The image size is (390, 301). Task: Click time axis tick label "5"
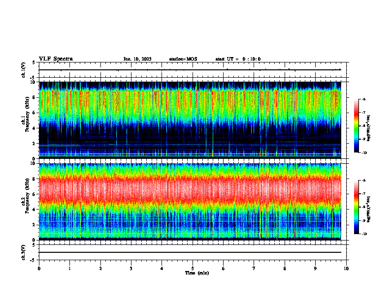click(193, 269)
